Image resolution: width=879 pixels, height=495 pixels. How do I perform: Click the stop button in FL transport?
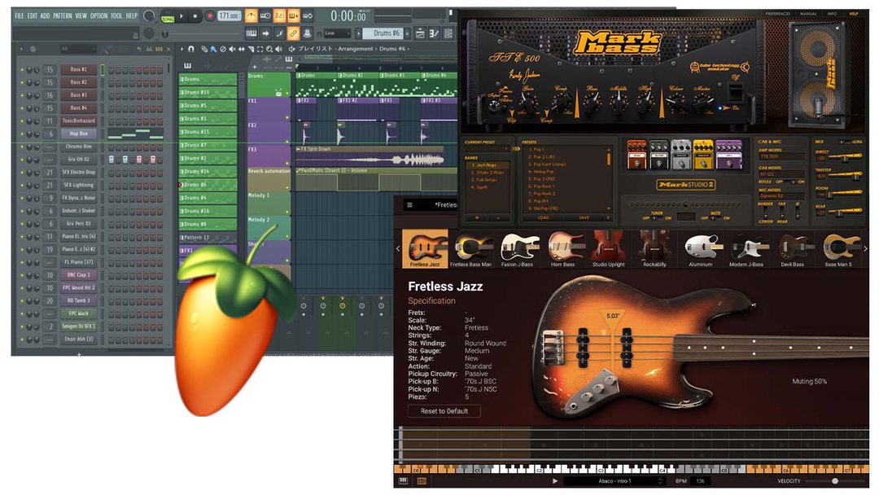(195, 15)
